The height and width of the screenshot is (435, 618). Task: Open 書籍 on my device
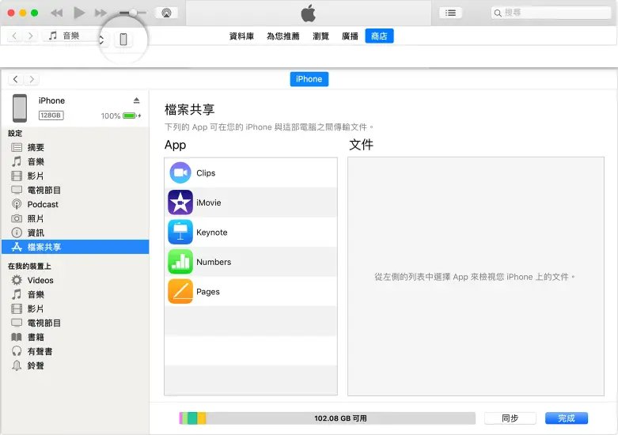(x=75, y=337)
